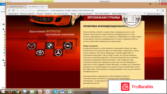Viewport: 167px width, 94px height.
Task: Open a new browser tab
Action: pyautogui.click(x=50, y=7)
